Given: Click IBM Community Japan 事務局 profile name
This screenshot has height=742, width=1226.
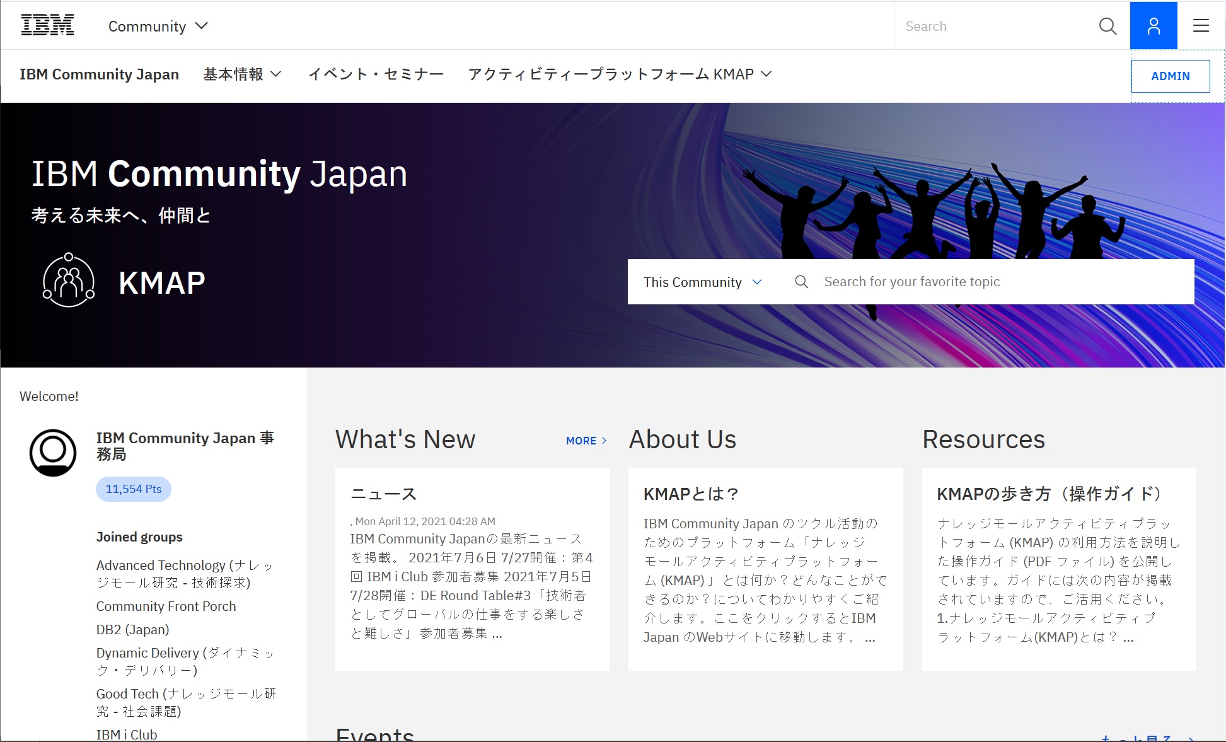Looking at the screenshot, I should tap(185, 446).
